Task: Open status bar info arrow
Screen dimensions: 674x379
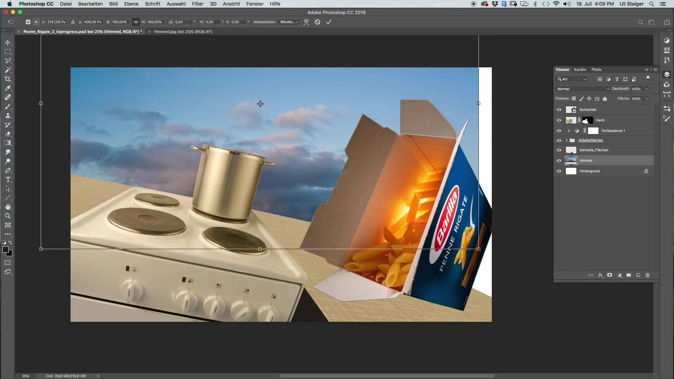Action: coord(98,376)
